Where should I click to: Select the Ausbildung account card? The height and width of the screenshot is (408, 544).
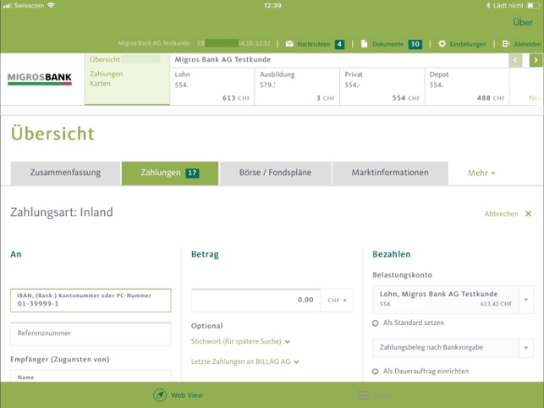(297, 86)
